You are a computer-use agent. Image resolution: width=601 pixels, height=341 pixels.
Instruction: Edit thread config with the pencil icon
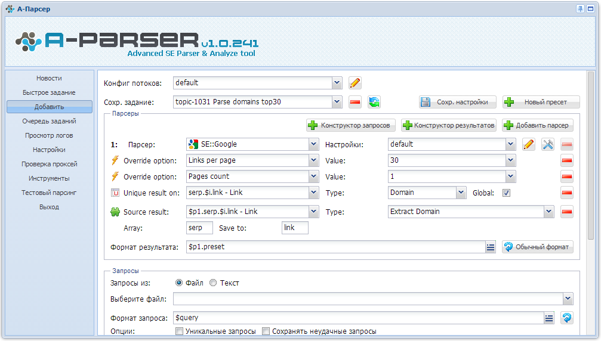pos(355,83)
